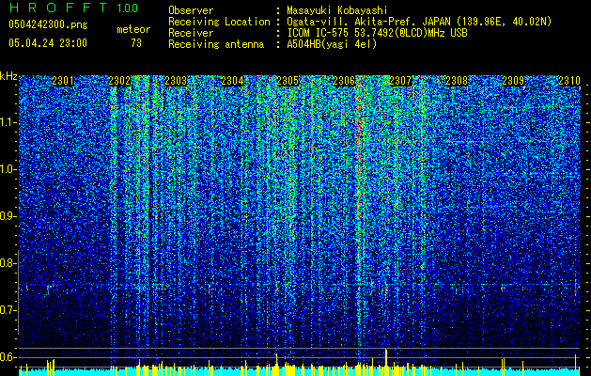The height and width of the screenshot is (376, 591).
Task: Click the observer name Masayuki Kobayashi
Action: click(x=337, y=10)
